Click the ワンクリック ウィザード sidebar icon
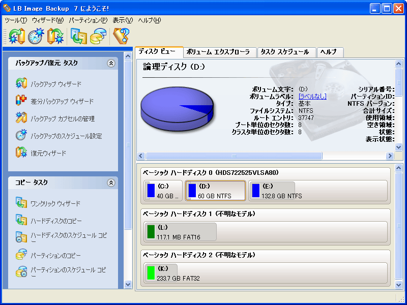The height and width of the screenshot is (305, 407). 21,203
